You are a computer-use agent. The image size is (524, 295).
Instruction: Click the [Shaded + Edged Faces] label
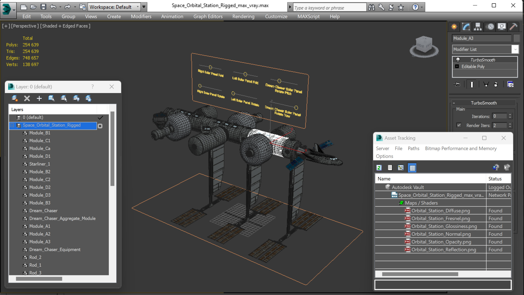coord(65,26)
